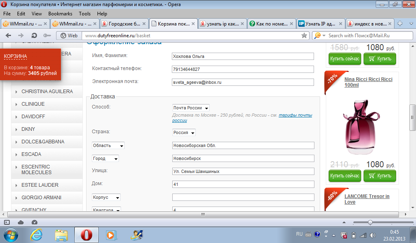Open the Opera panels icon in status bar
Image resolution: width=416 pixels, height=243 pixels.
pos(7,222)
